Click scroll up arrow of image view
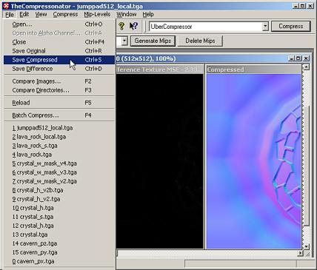Image resolution: width=317 pixels, height=270 pixels. [306, 67]
